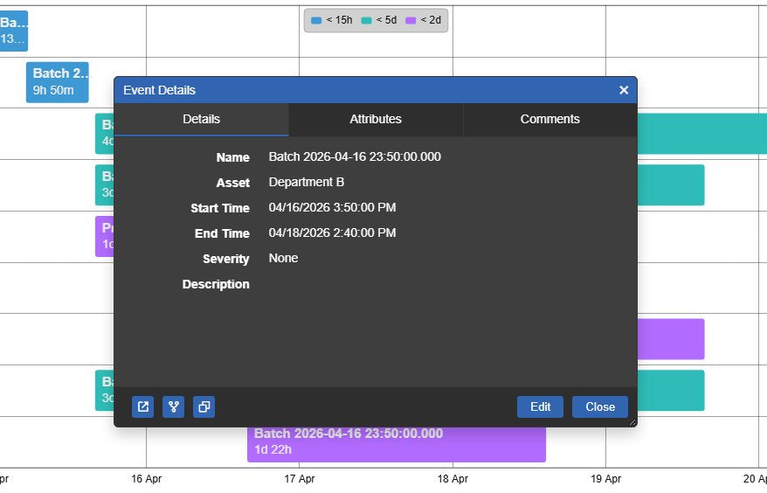Select the blue 9h 50m batch bar
Image resolution: width=767 pixels, height=493 pixels.
(58, 82)
